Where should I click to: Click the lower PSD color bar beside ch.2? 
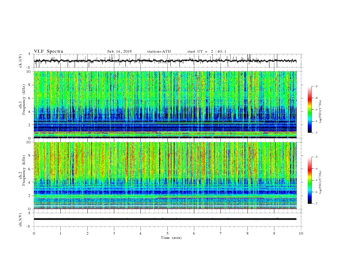[310, 180]
